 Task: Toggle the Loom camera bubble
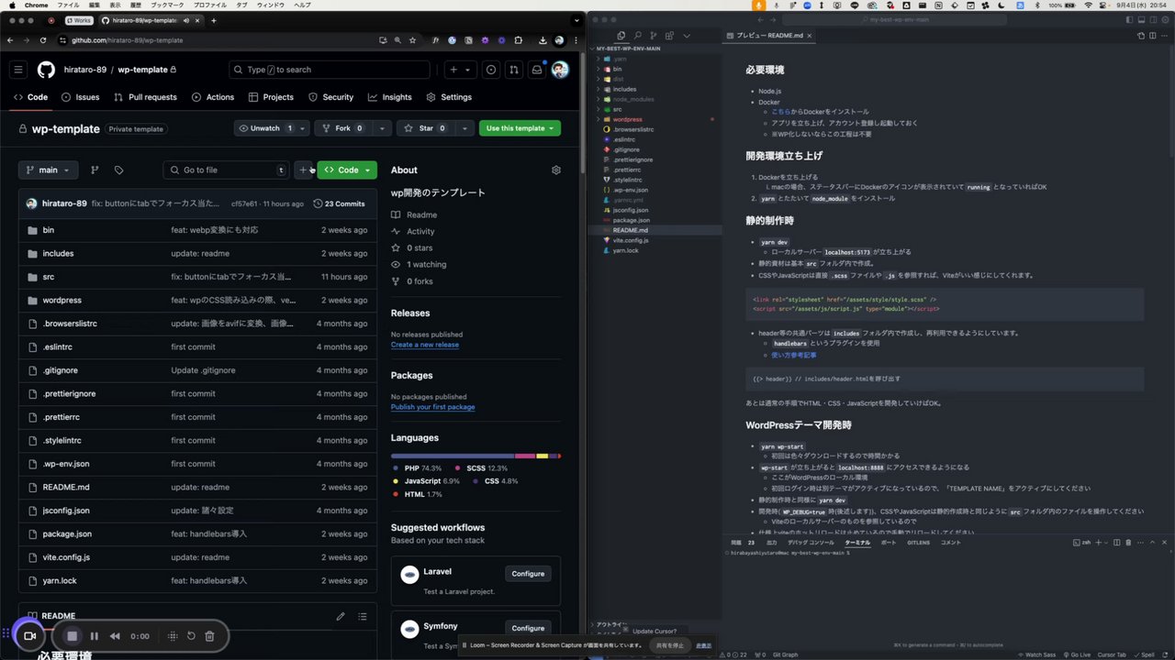(x=28, y=636)
